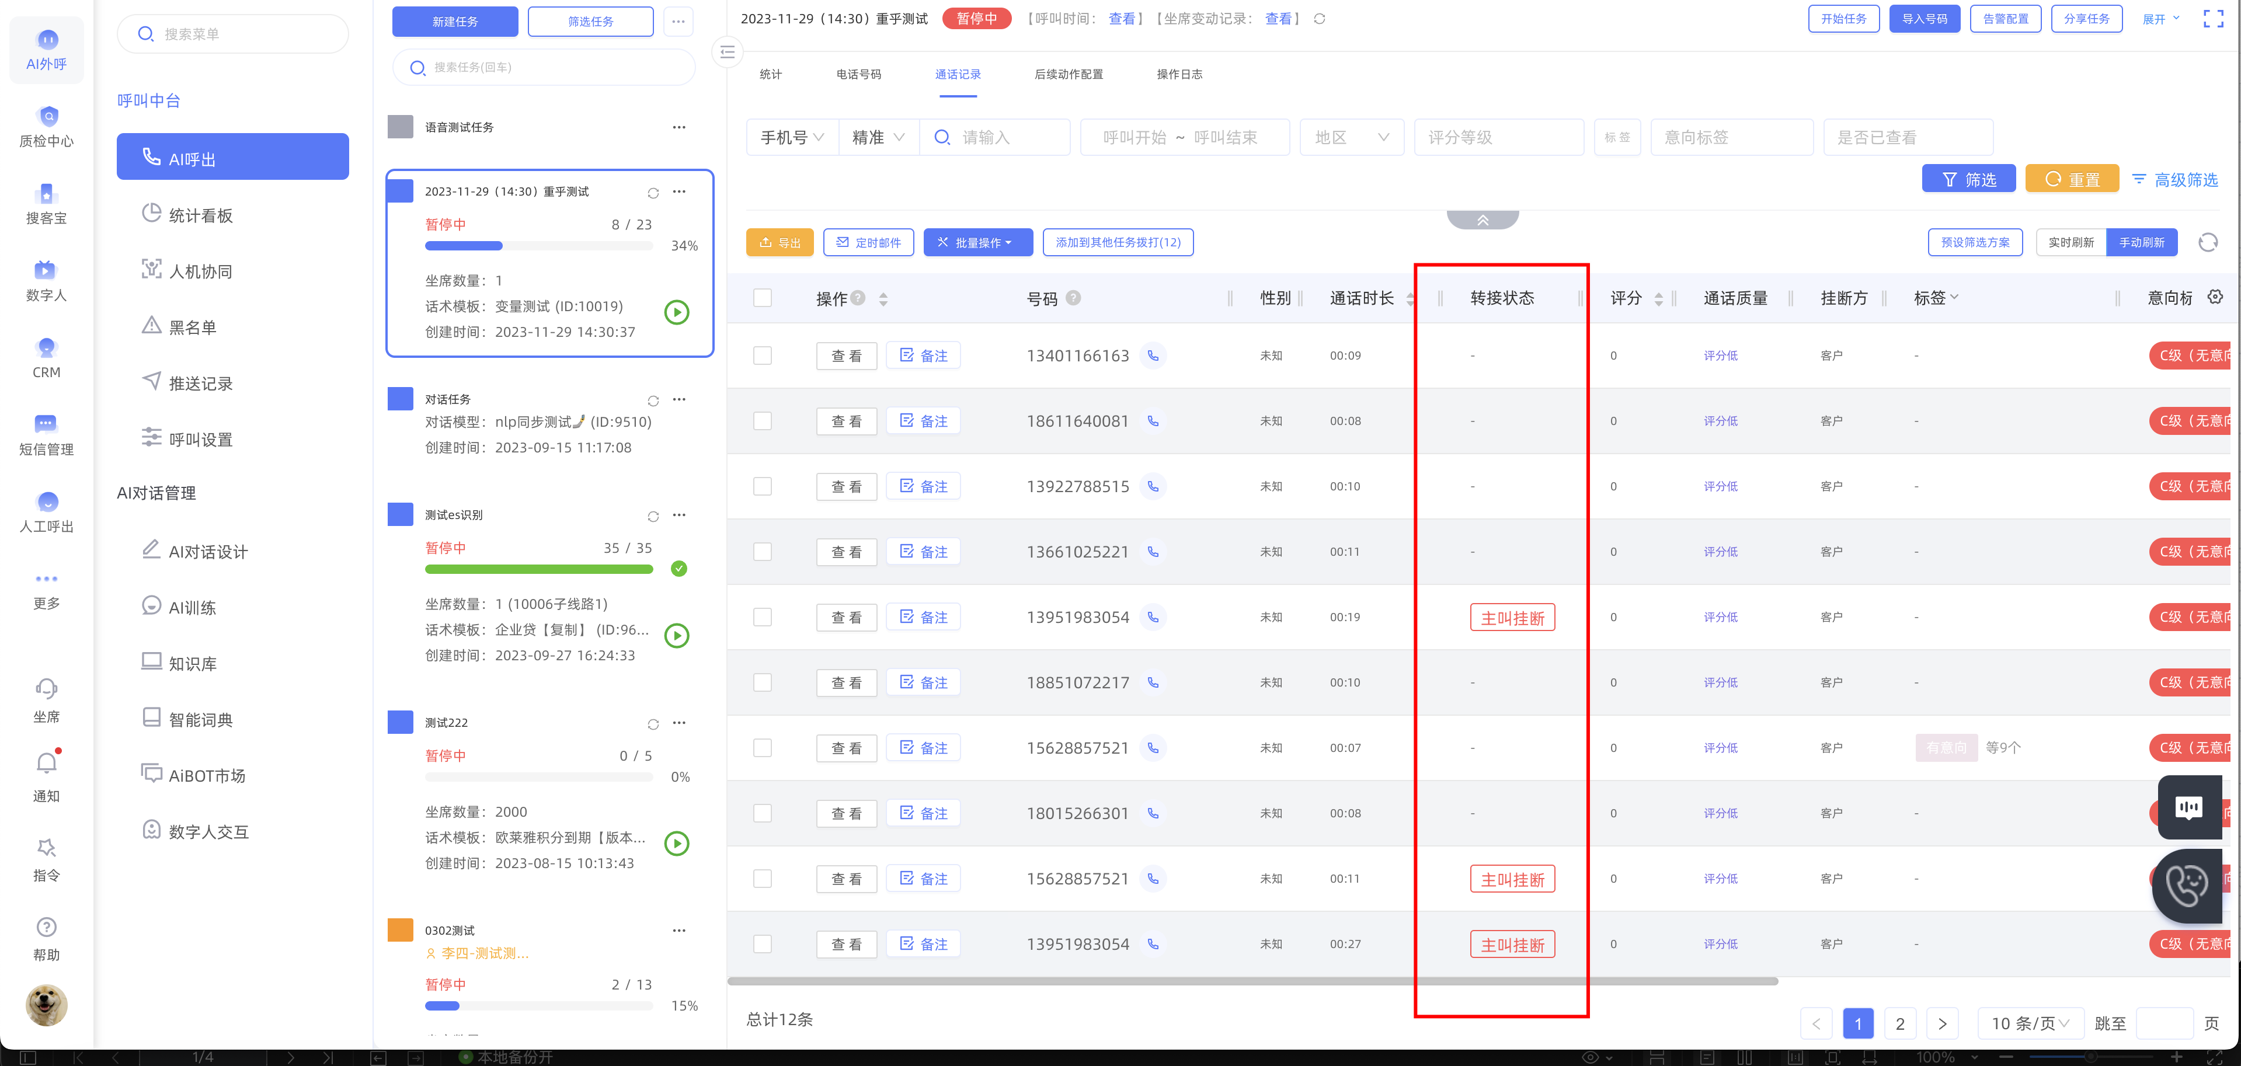Check the row for 18015266301
This screenshot has width=2241, height=1066.
pos(762,813)
